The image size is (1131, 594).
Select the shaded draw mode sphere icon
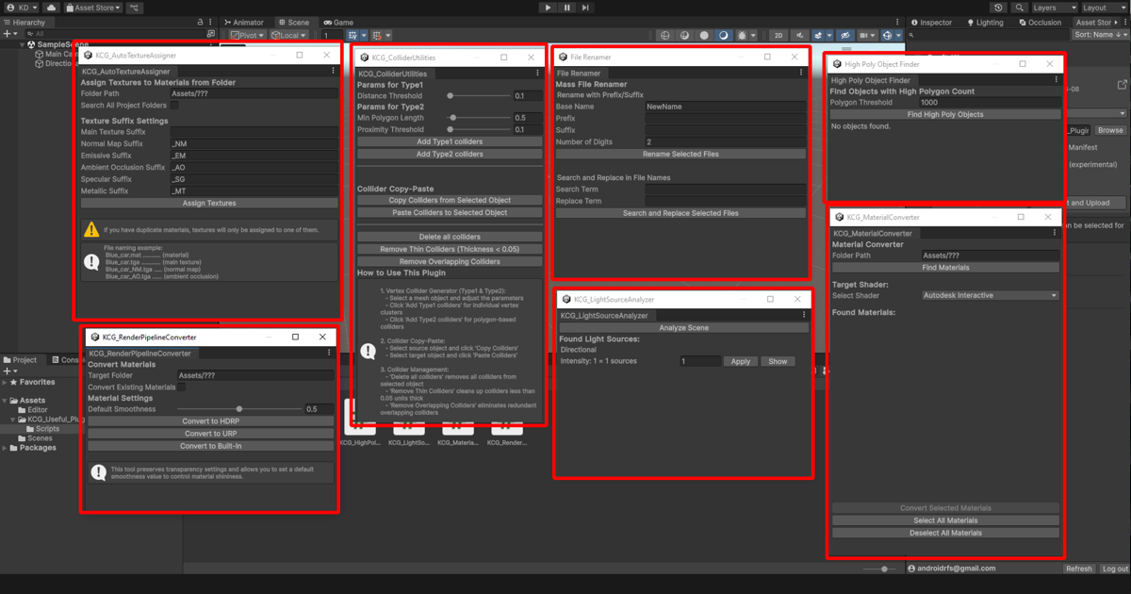pos(704,35)
